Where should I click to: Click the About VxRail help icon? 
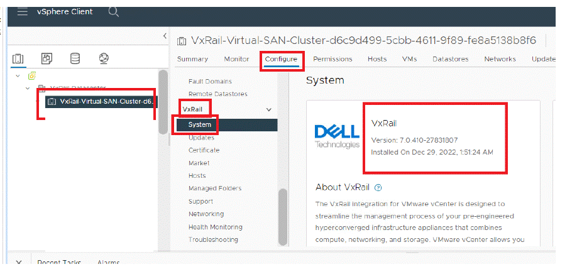[x=378, y=187]
